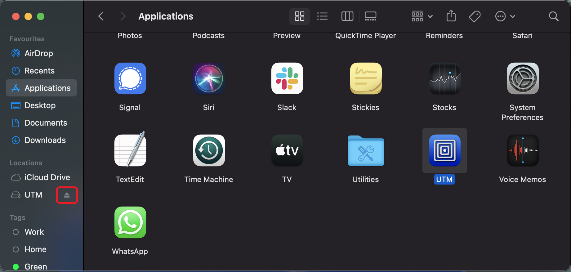Click the System Preferences name label
This screenshot has width=571, height=272.
coord(523,112)
